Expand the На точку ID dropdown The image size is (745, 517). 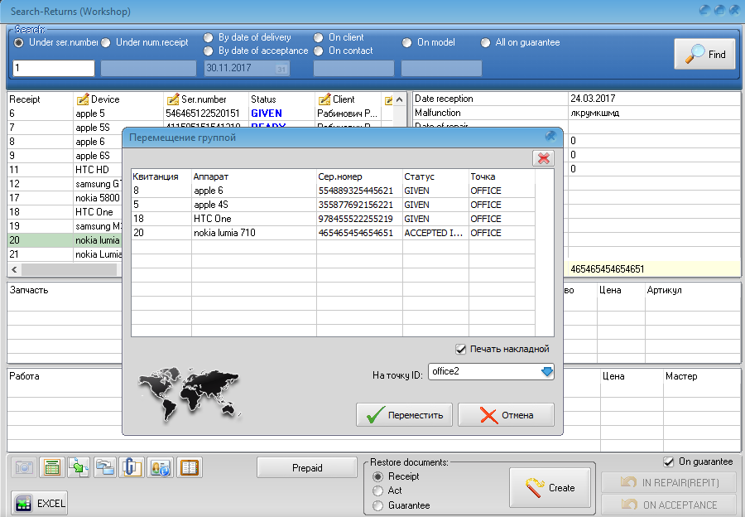click(x=546, y=373)
